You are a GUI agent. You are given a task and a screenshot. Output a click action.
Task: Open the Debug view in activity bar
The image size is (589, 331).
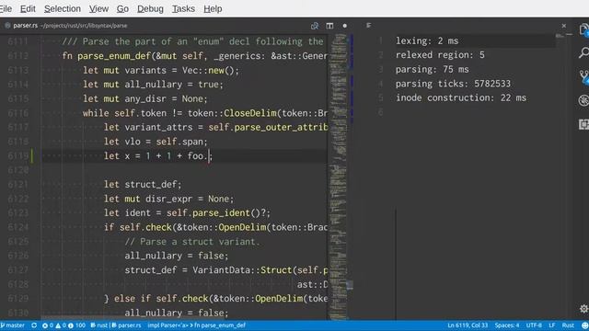[x=583, y=100]
